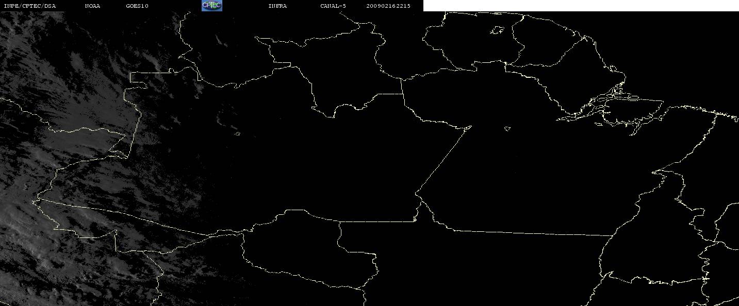Click the CPTEC logo in the header
The image size is (739, 306).
tap(211, 6)
